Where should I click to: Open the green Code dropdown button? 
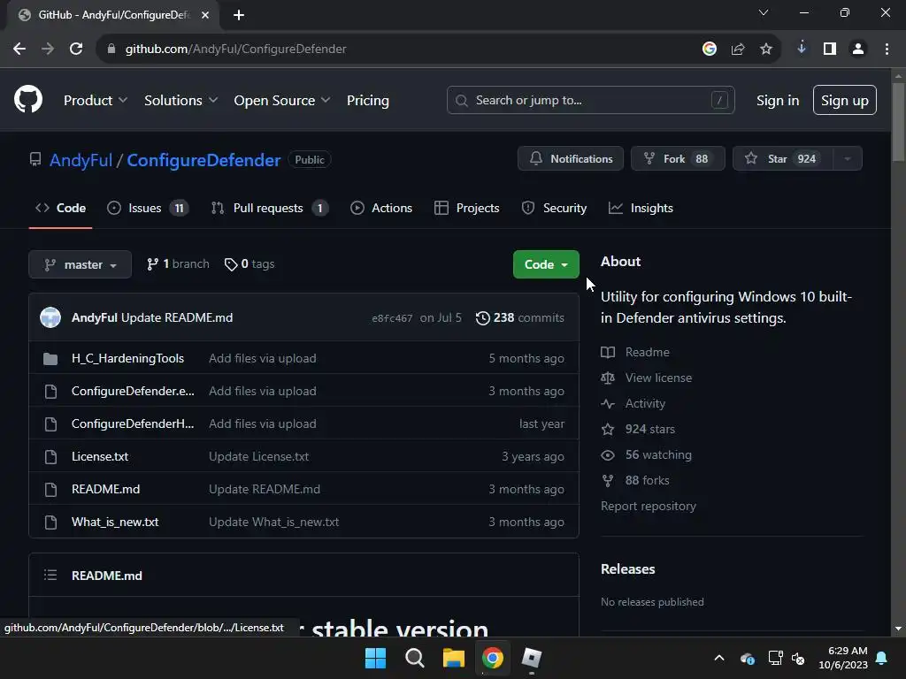546,264
